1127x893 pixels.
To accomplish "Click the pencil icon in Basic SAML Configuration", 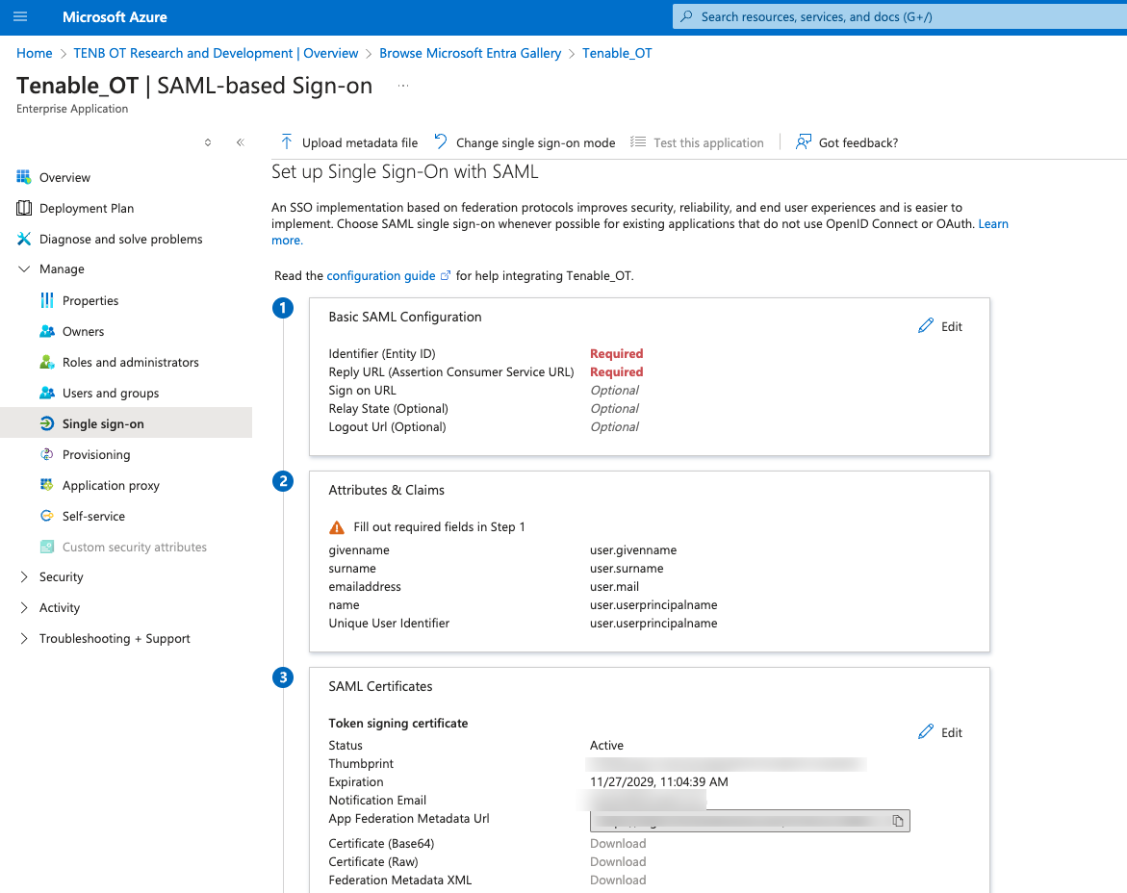I will tap(926, 326).
